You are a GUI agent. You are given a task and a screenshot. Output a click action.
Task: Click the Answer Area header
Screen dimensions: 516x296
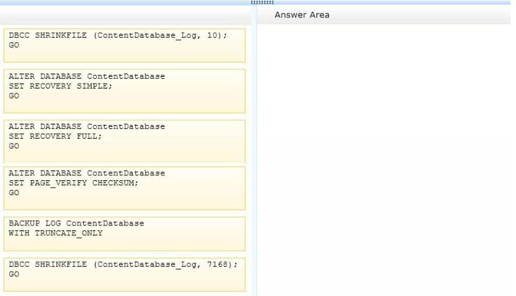click(x=302, y=15)
